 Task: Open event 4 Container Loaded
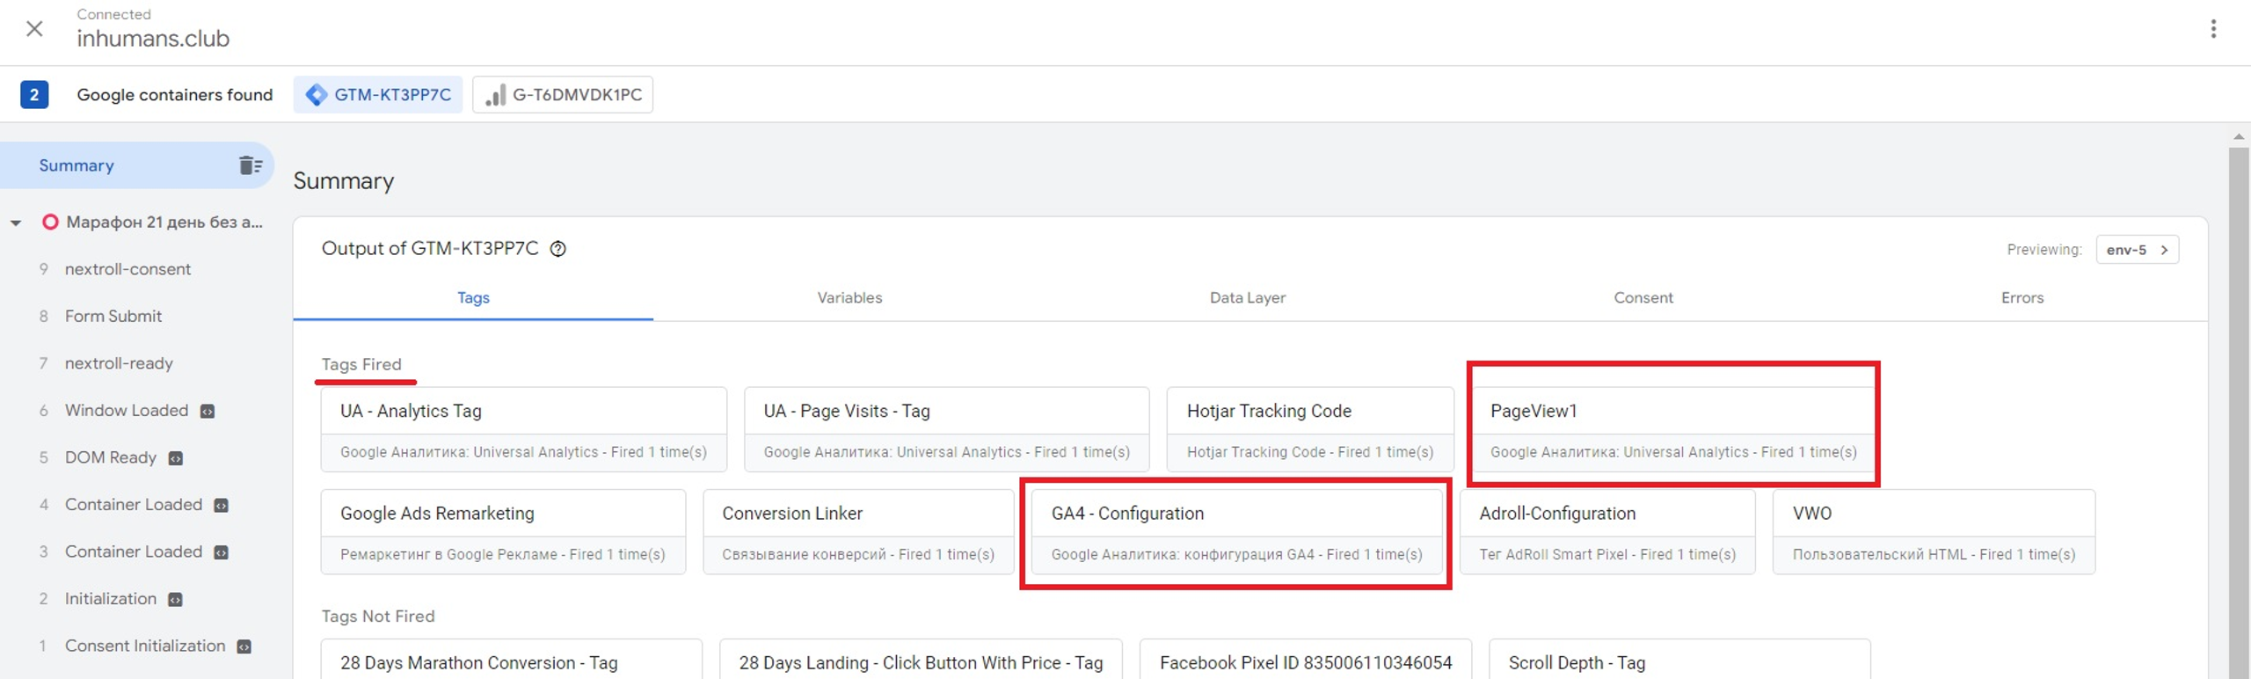tap(133, 504)
